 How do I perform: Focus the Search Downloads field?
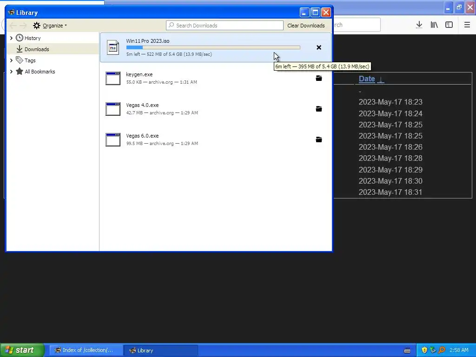coord(225,26)
